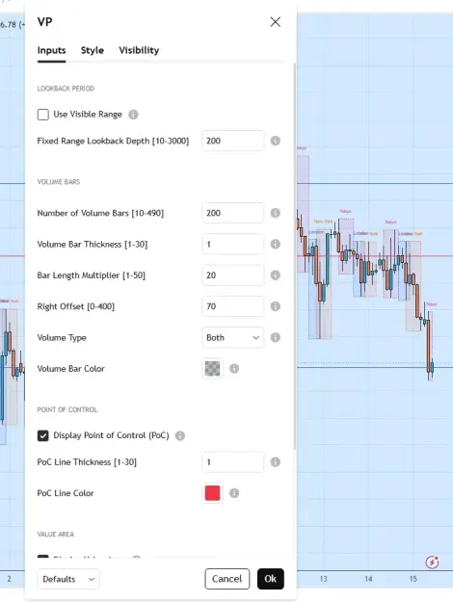Image resolution: width=453 pixels, height=602 pixels.
Task: Click the Right Offset input field
Action: point(233,306)
